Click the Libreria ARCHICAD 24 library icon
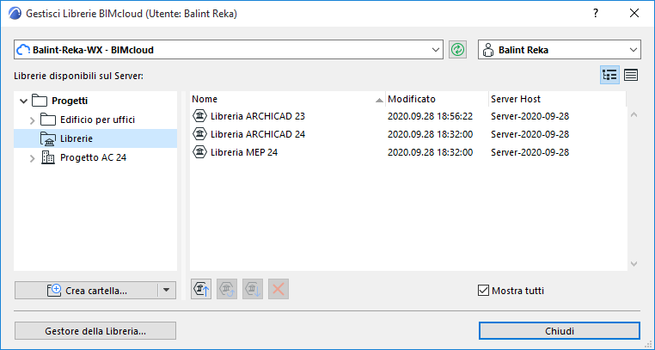Viewport: 655px width, 350px height. point(200,133)
